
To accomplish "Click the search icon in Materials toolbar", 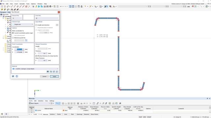I will click(120, 103).
